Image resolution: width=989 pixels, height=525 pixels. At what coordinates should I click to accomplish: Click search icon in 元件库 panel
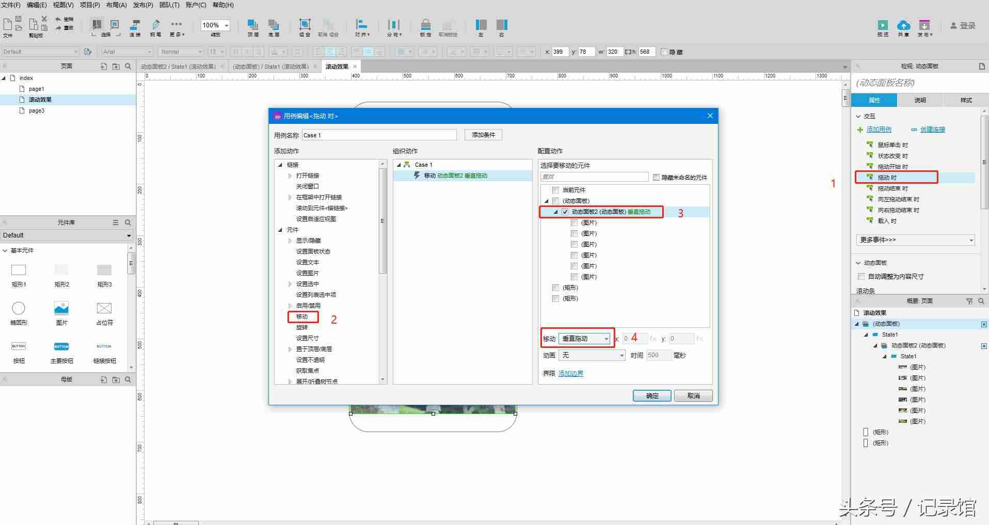(x=128, y=222)
